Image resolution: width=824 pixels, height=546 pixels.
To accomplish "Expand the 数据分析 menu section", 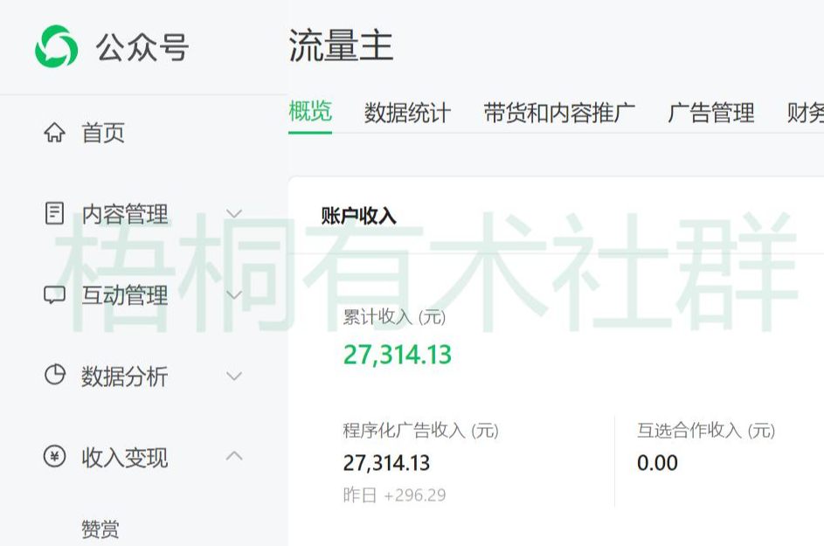I will (234, 377).
